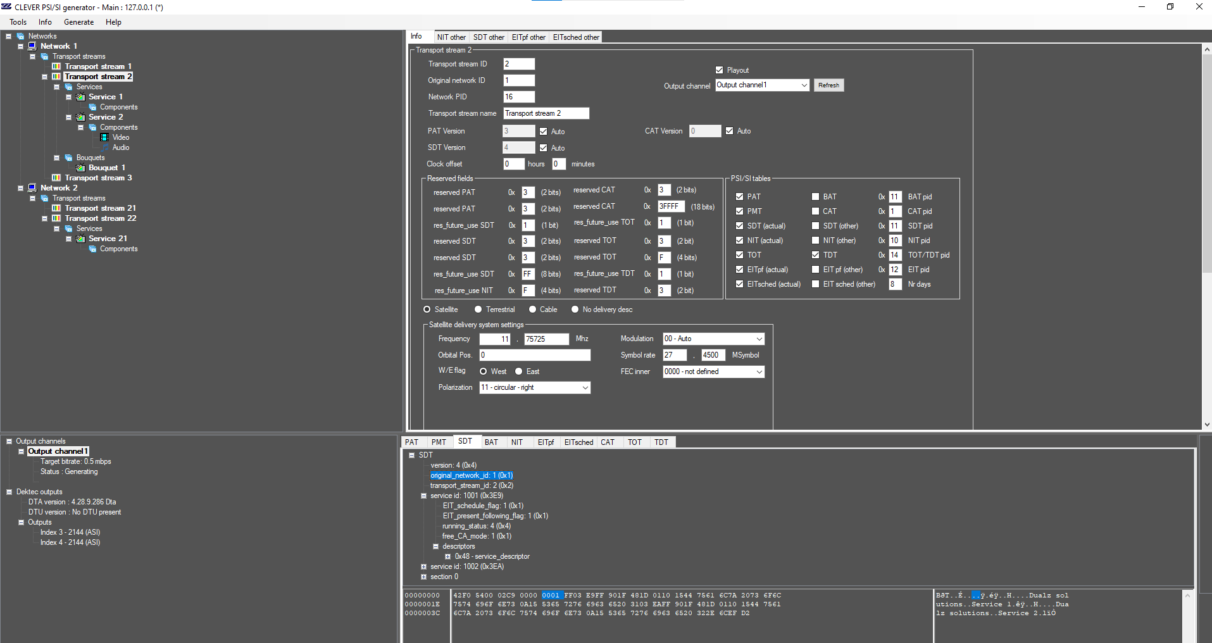
Task: Click the info panel vertical scrollbar
Action: 1206,165
